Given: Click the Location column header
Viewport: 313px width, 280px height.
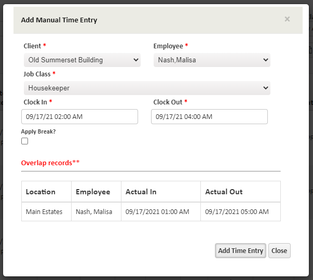Looking at the screenshot, I should (40, 192).
